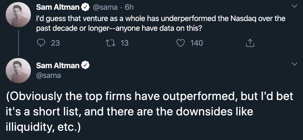303x140 pixels.
Task: Click the reply text about top firms outperforming
Action: [x=149, y=112]
